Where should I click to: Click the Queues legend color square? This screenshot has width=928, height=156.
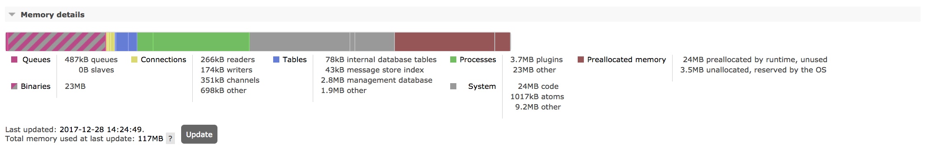click(14, 60)
